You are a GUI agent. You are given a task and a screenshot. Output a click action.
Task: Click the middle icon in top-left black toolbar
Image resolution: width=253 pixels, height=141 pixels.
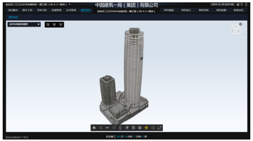pyautogui.click(x=54, y=25)
